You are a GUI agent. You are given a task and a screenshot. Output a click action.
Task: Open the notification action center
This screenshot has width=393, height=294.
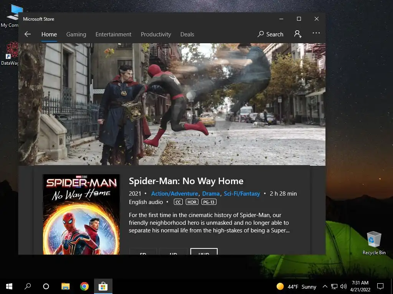click(380, 286)
